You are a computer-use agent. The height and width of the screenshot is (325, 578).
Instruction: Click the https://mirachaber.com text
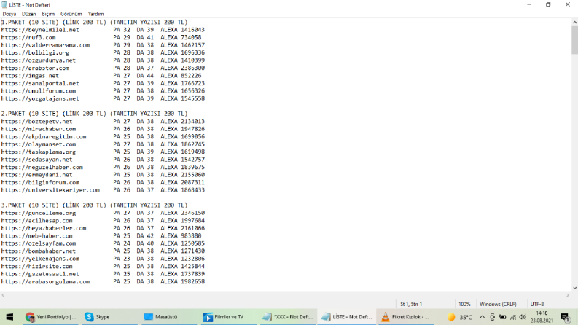[39, 129]
